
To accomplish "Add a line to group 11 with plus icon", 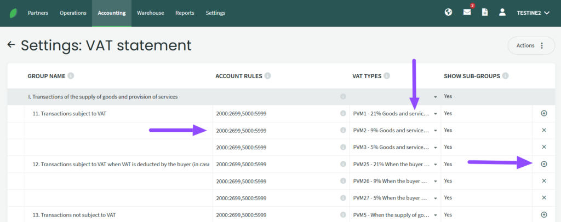I will coord(544,114).
